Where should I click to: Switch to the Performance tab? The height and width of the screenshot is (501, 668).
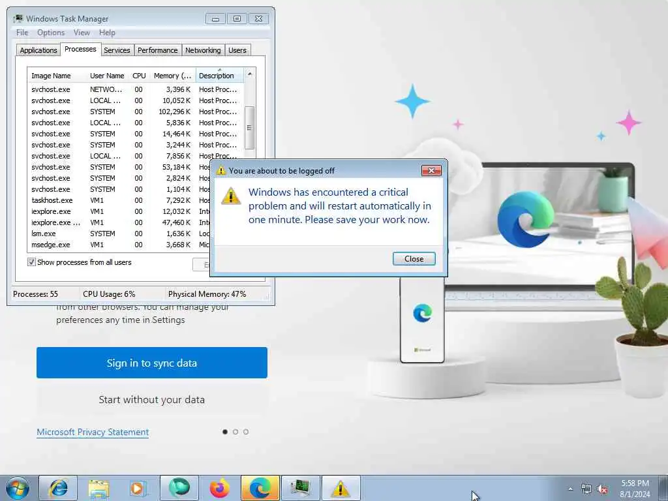[158, 50]
